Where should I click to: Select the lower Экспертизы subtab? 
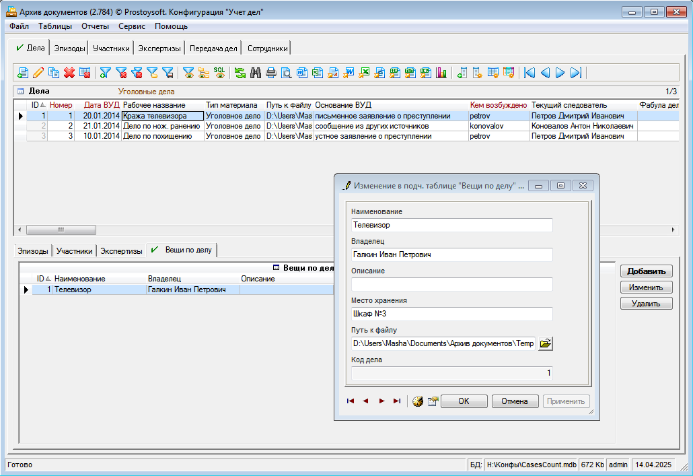(121, 251)
